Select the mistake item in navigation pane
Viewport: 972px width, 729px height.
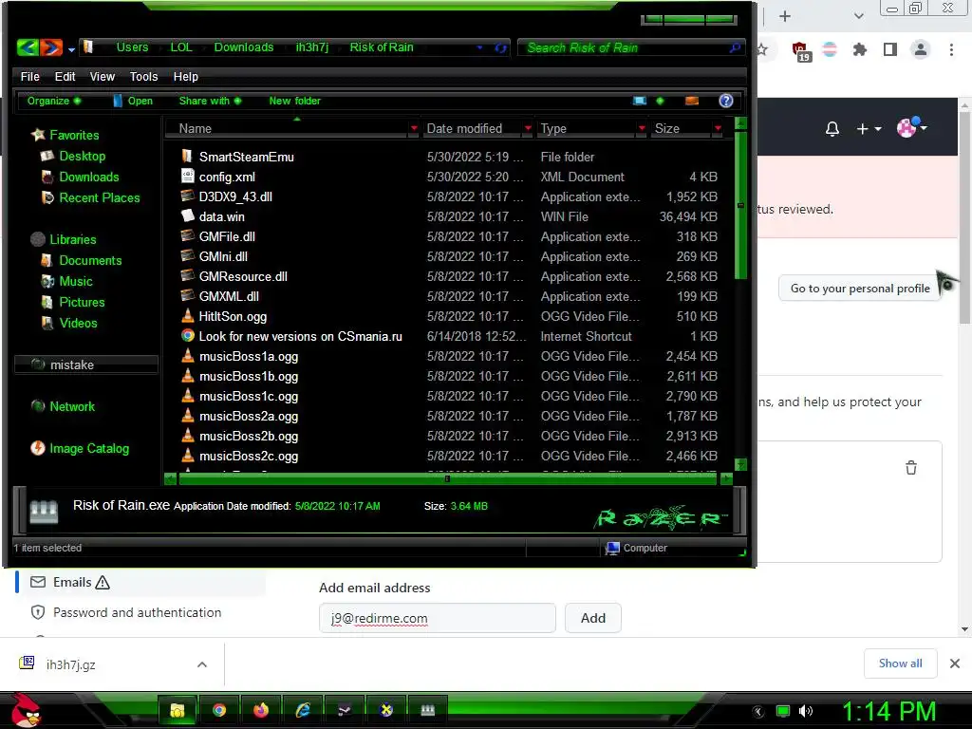tap(85, 364)
